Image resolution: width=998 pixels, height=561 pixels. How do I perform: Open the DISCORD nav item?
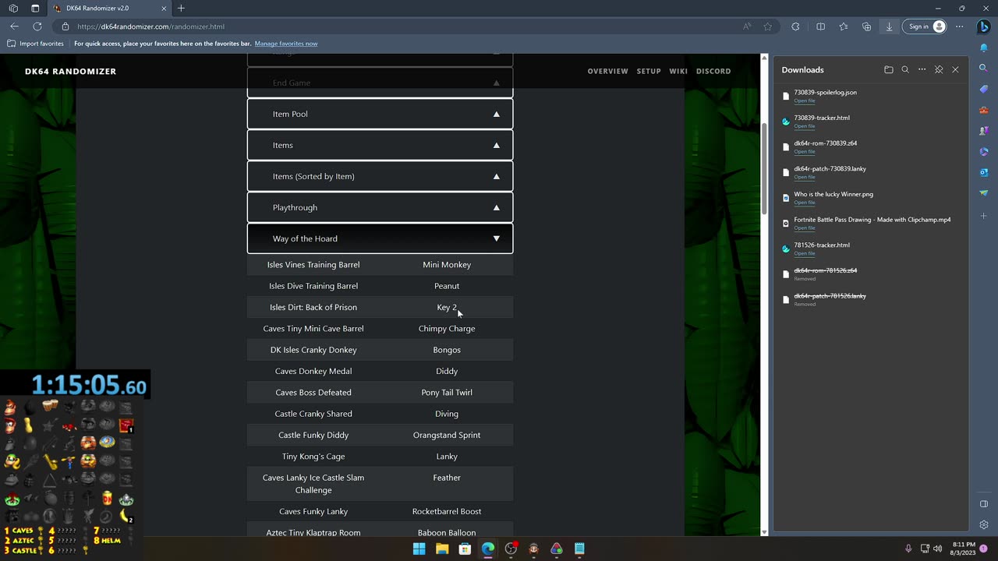(713, 71)
